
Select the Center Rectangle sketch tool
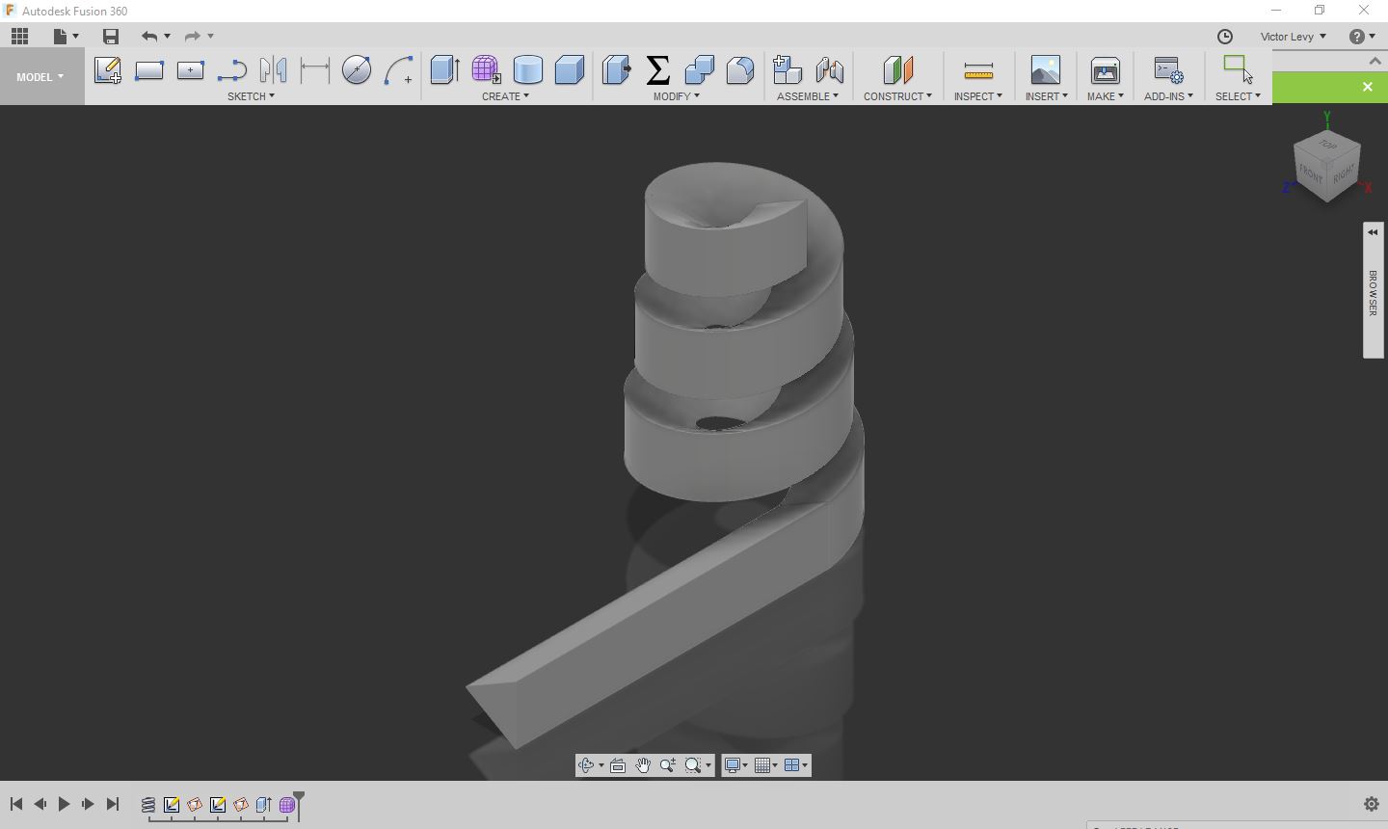click(x=191, y=69)
